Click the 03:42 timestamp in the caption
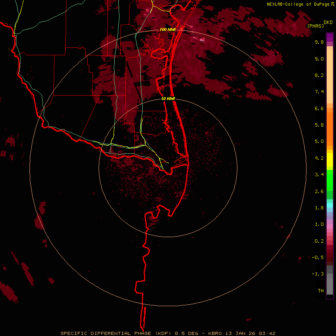 267,333
